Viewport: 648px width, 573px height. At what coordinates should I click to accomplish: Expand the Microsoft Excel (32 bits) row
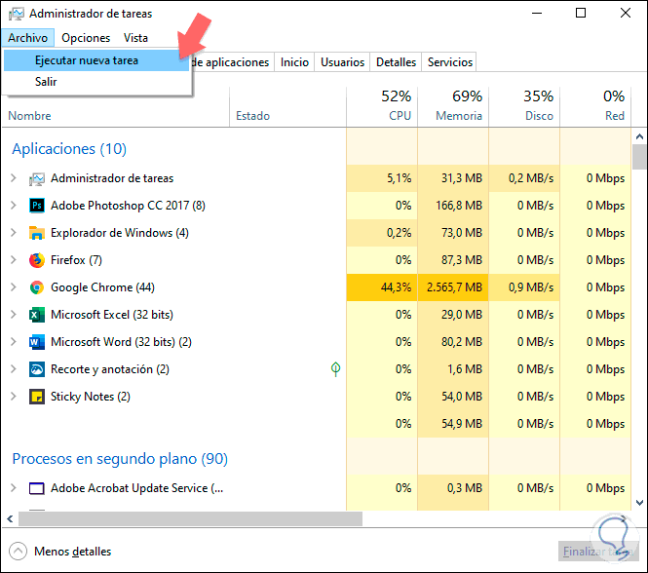point(14,315)
